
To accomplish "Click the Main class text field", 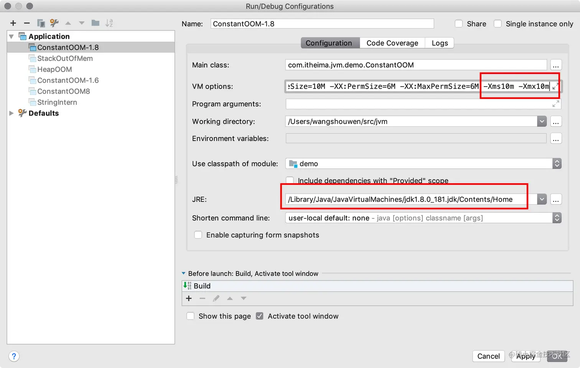I will click(416, 65).
